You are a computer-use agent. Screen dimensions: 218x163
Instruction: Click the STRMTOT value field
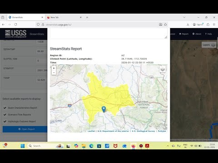click(42, 70)
